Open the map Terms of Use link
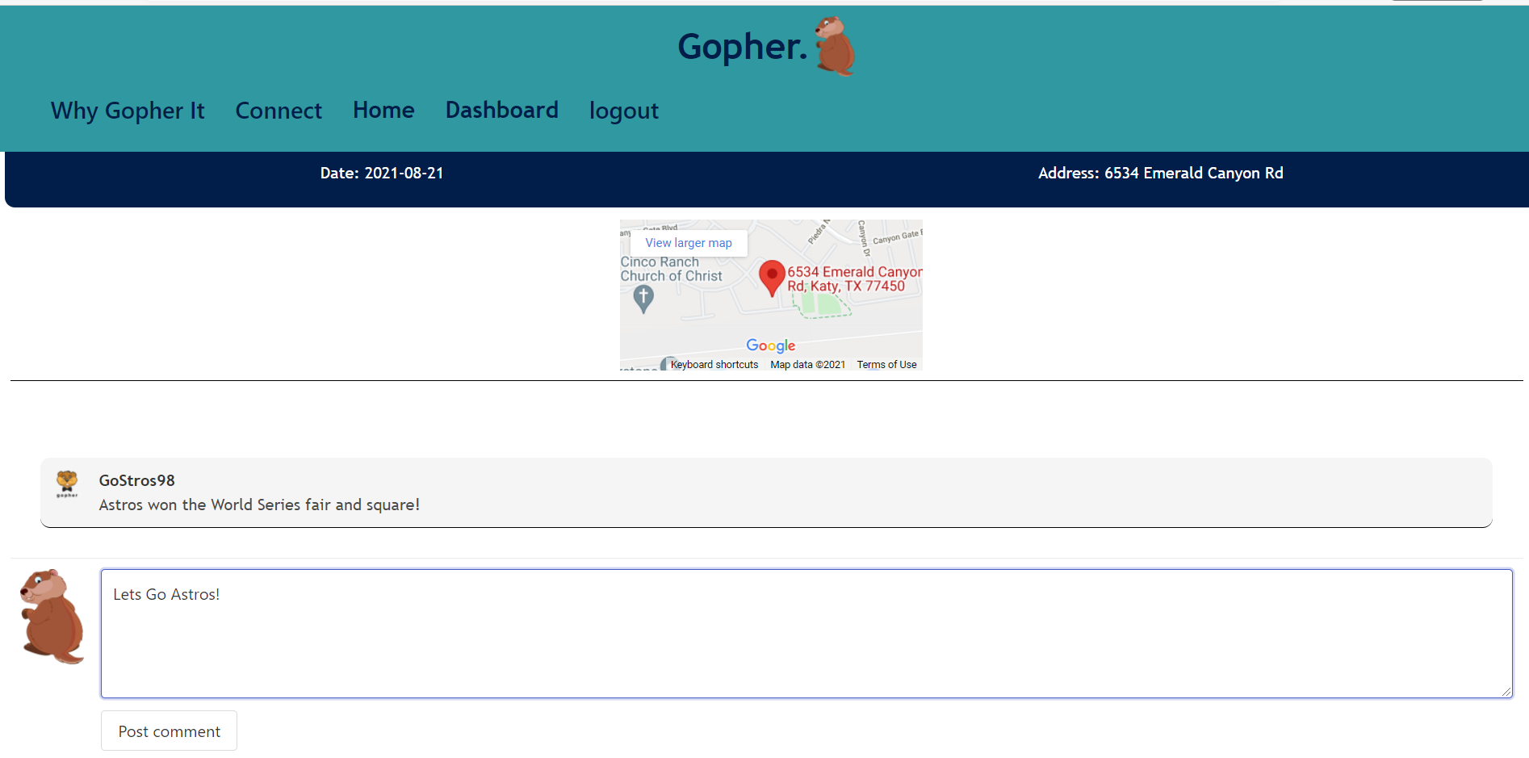1529x758 pixels. click(886, 365)
